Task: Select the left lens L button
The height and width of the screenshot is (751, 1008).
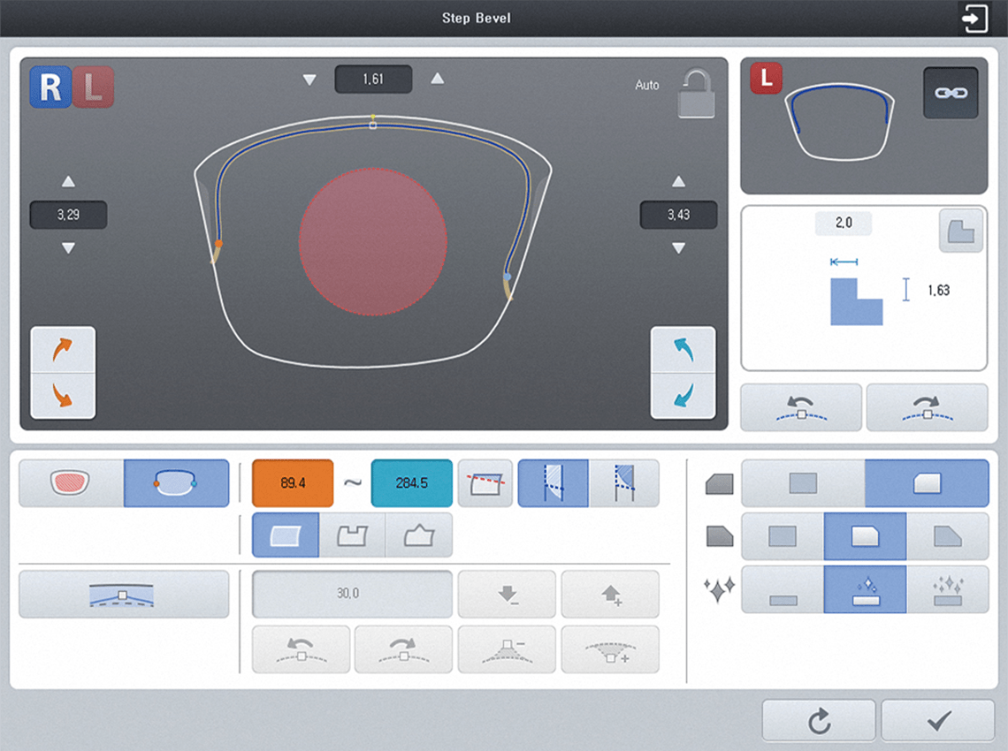Action: click(x=93, y=87)
